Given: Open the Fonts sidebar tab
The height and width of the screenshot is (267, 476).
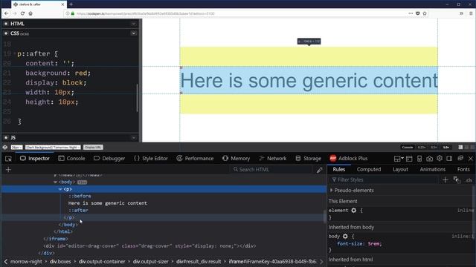Looking at the screenshot, I should pyautogui.click(x=463, y=169).
